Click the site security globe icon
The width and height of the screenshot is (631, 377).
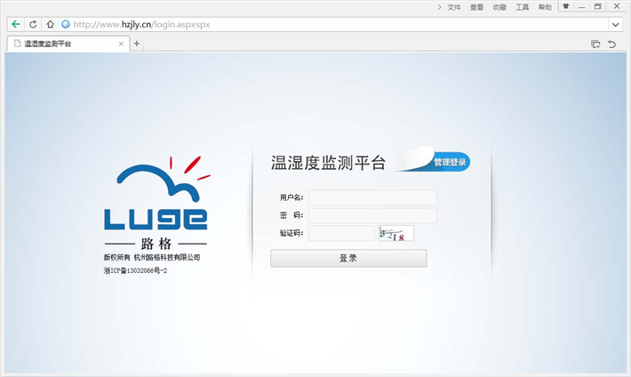[x=66, y=24]
